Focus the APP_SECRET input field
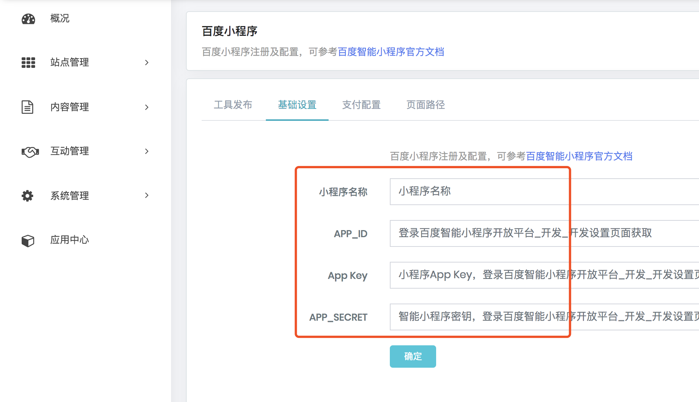Screen dimensions: 699x402 tap(544, 317)
